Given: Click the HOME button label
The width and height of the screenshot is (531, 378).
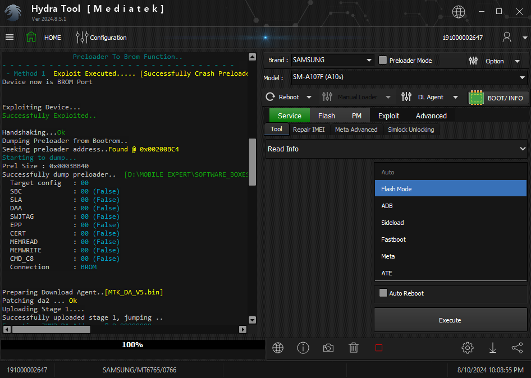Looking at the screenshot, I should [53, 38].
